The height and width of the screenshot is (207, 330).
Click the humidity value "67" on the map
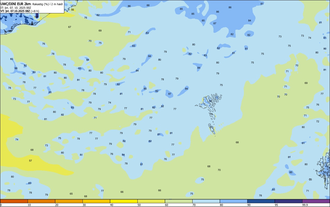70,27
